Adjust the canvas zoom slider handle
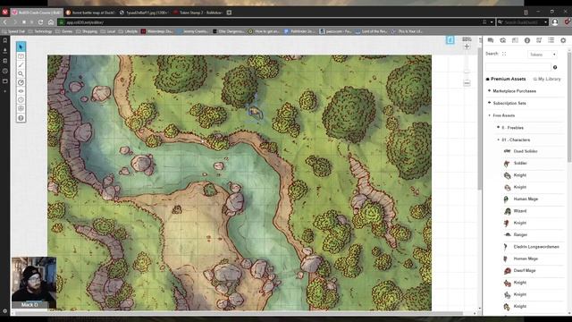 click(x=467, y=72)
